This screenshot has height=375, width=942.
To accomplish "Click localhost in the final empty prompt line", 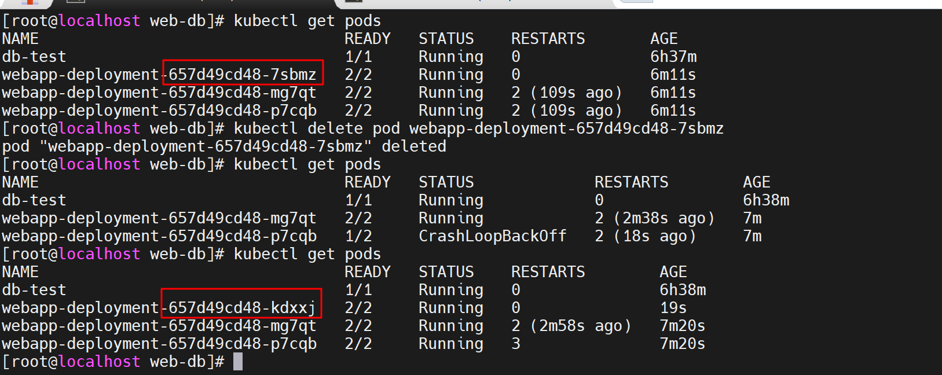I will pyautogui.click(x=100, y=362).
